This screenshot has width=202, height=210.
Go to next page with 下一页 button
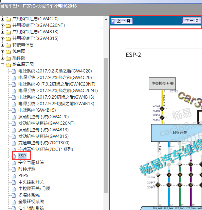[192, 21]
